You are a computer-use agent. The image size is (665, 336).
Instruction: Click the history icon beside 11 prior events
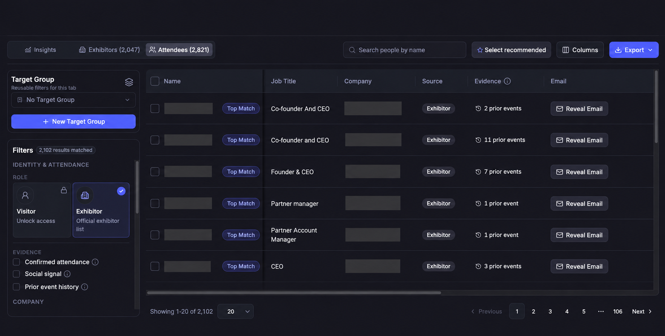[478, 140]
